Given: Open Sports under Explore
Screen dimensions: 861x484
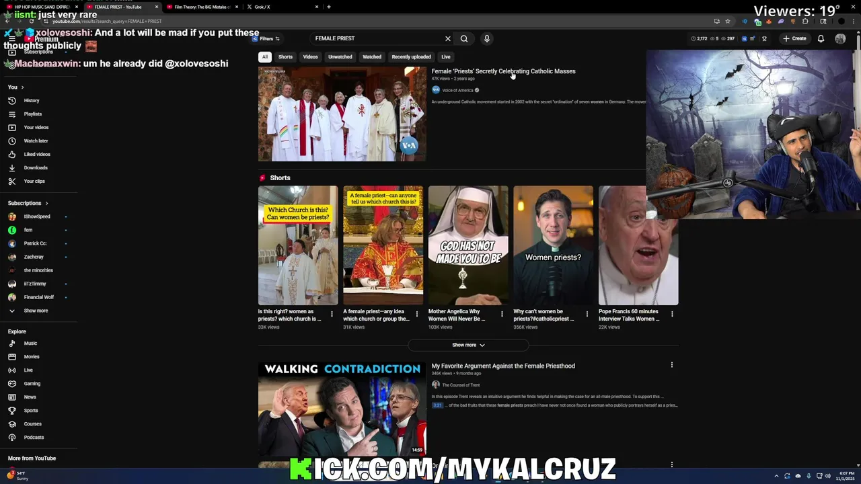Looking at the screenshot, I should coord(31,411).
